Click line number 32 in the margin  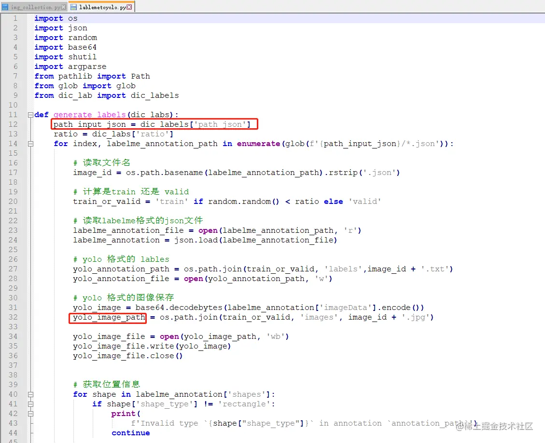13,317
